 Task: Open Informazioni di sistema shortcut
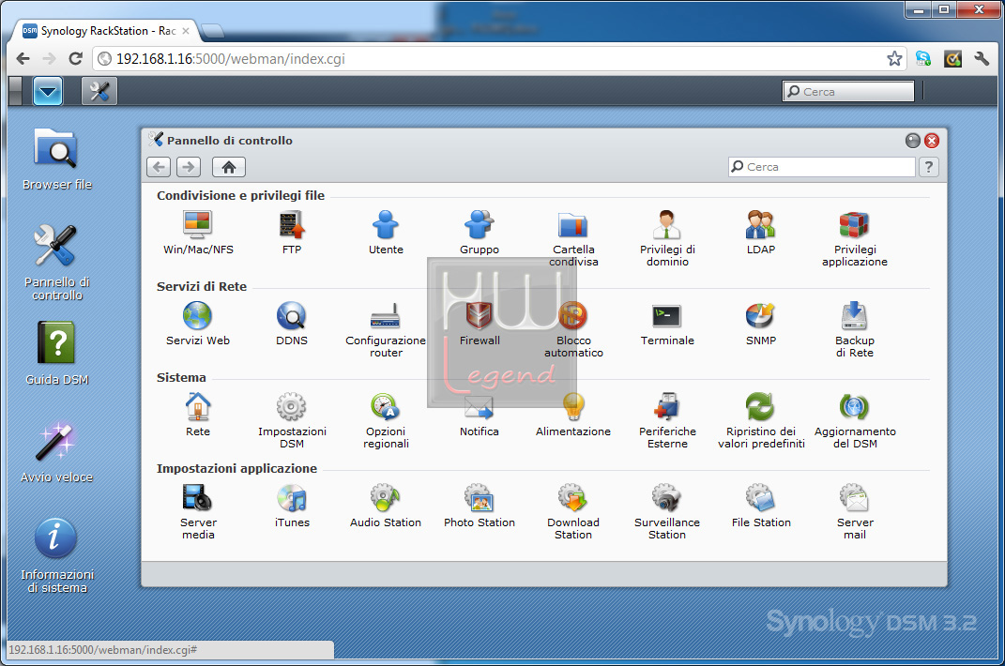[57, 555]
